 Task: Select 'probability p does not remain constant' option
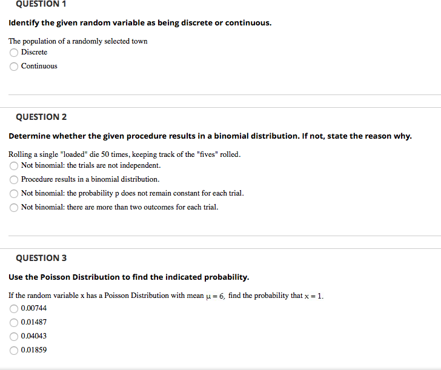point(14,194)
